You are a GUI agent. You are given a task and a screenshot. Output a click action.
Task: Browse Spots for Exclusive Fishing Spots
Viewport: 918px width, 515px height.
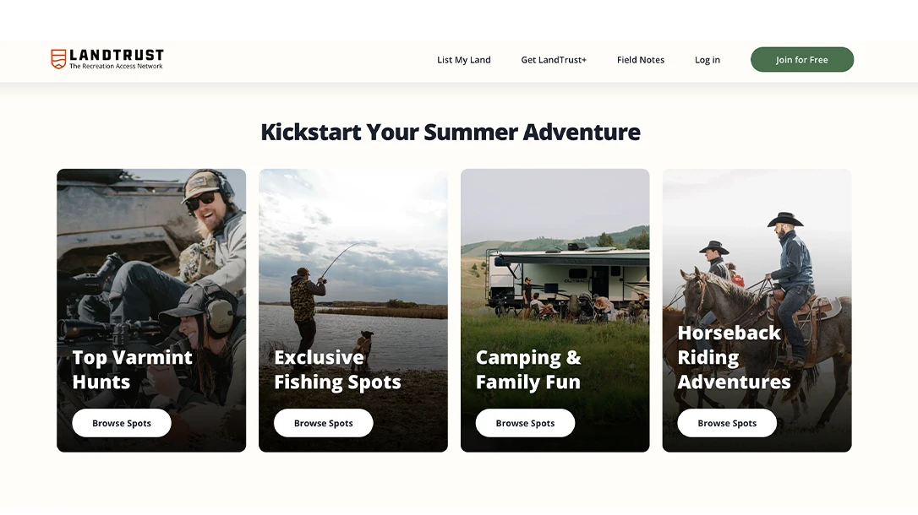coord(323,423)
